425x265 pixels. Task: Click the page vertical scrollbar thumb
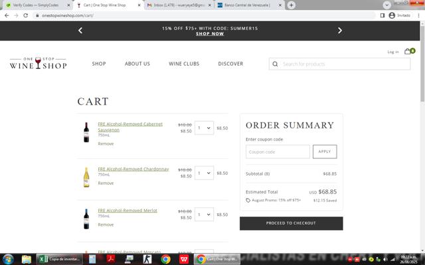click(x=422, y=64)
